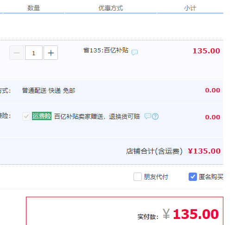Decrease quantity with the minus button

[x=17, y=53]
